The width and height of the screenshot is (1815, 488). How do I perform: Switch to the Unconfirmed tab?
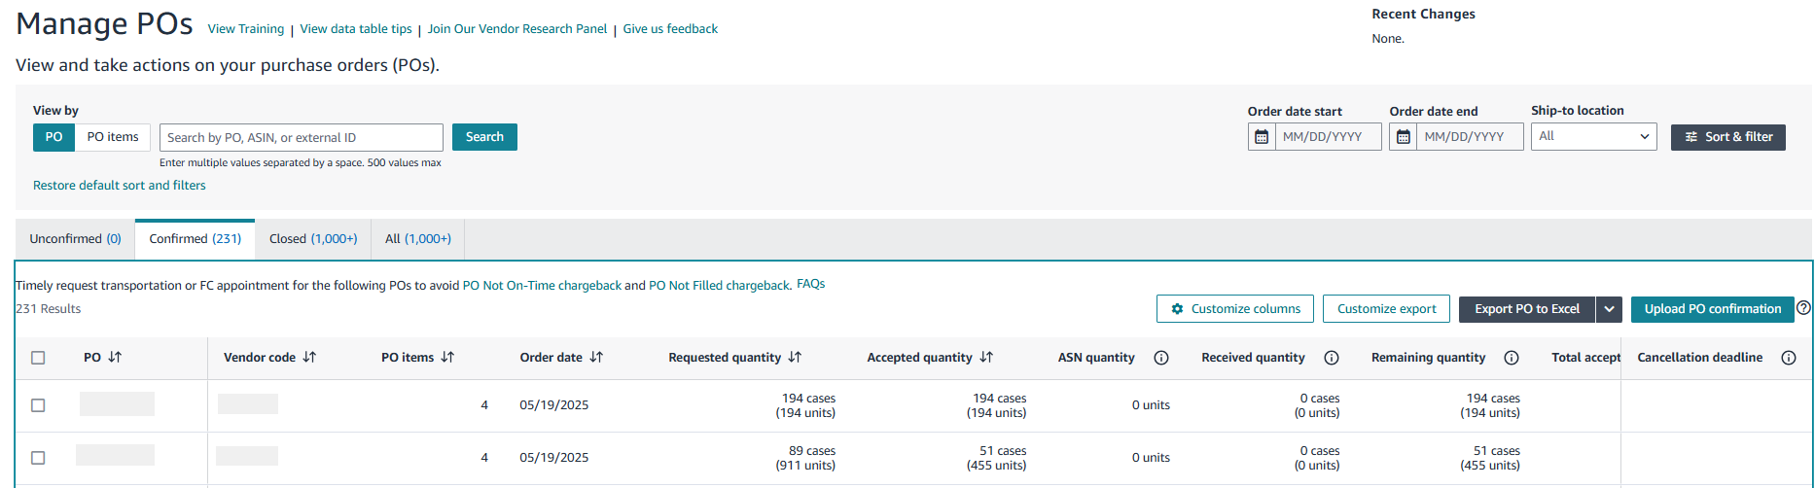(x=75, y=239)
